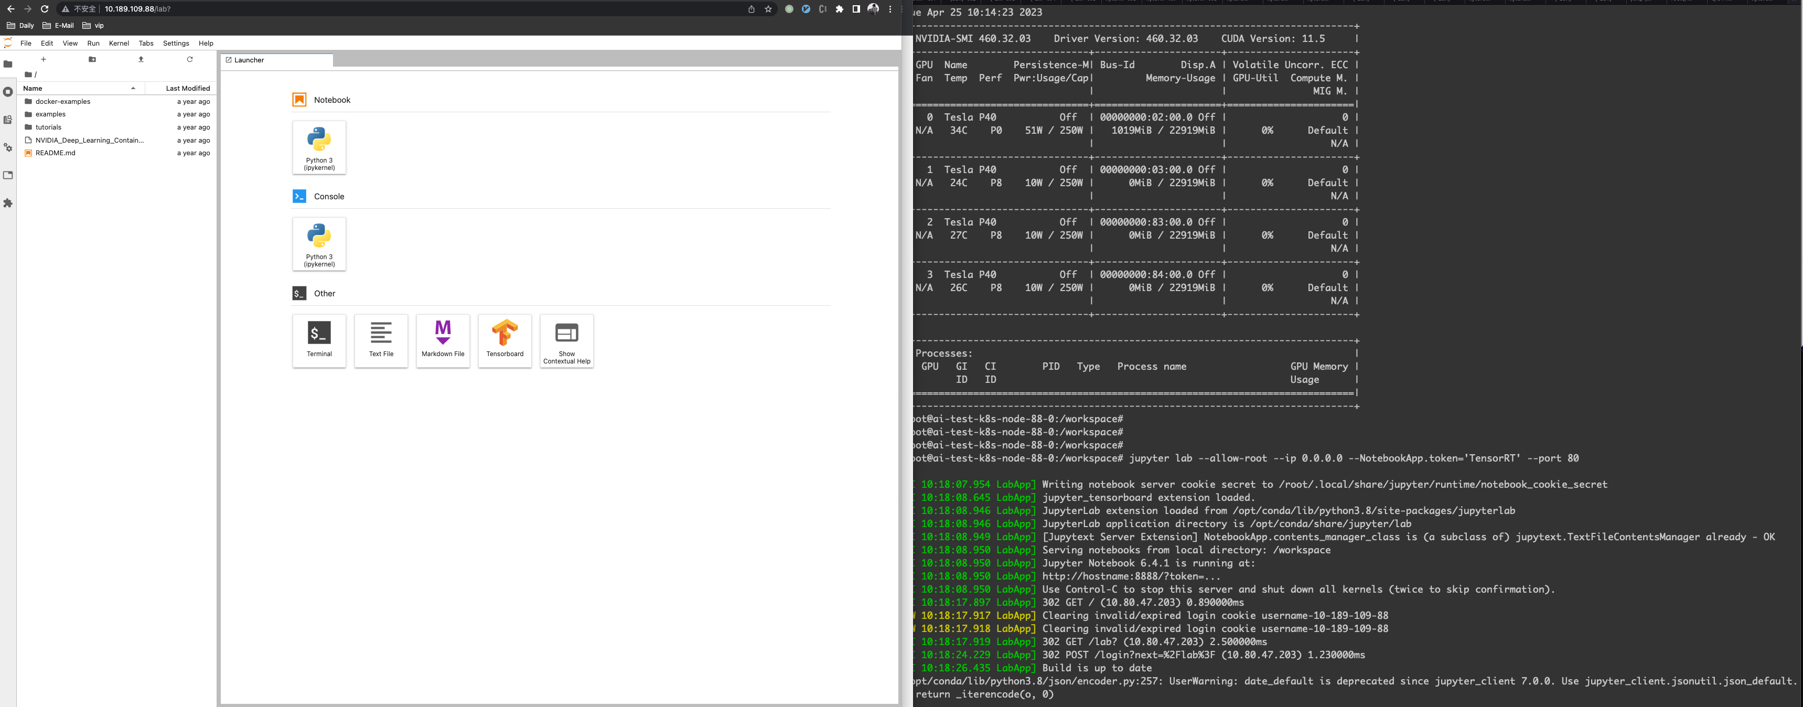Select the Launcher tab
This screenshot has width=1803, height=707.
(249, 60)
